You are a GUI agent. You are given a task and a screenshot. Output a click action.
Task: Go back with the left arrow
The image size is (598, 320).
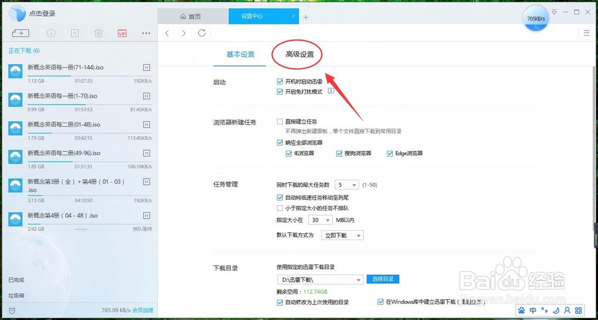coord(167,33)
